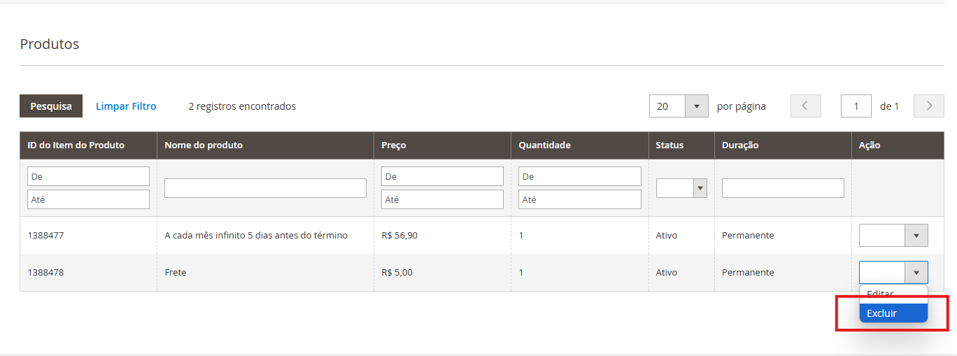This screenshot has height=356, width=957.
Task: Select Excluir from the action menu
Action: point(893,313)
